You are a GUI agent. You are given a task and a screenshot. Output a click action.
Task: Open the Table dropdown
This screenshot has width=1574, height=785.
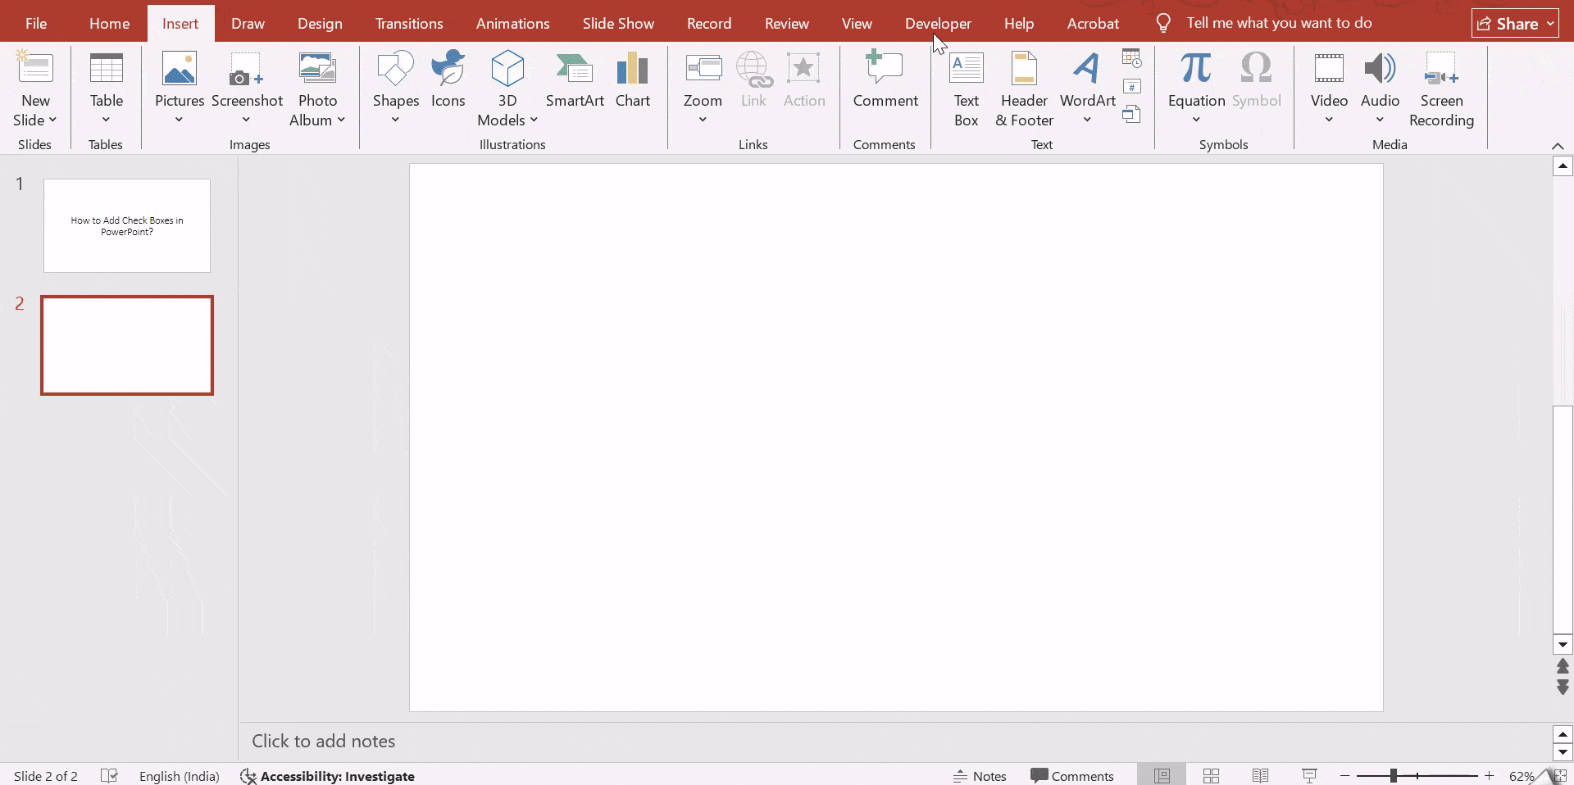106,120
